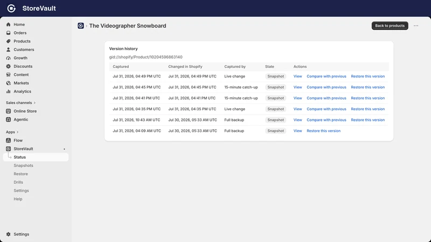Open Growth via its gauge icon
Image resolution: width=431 pixels, height=242 pixels.
pos(8,58)
